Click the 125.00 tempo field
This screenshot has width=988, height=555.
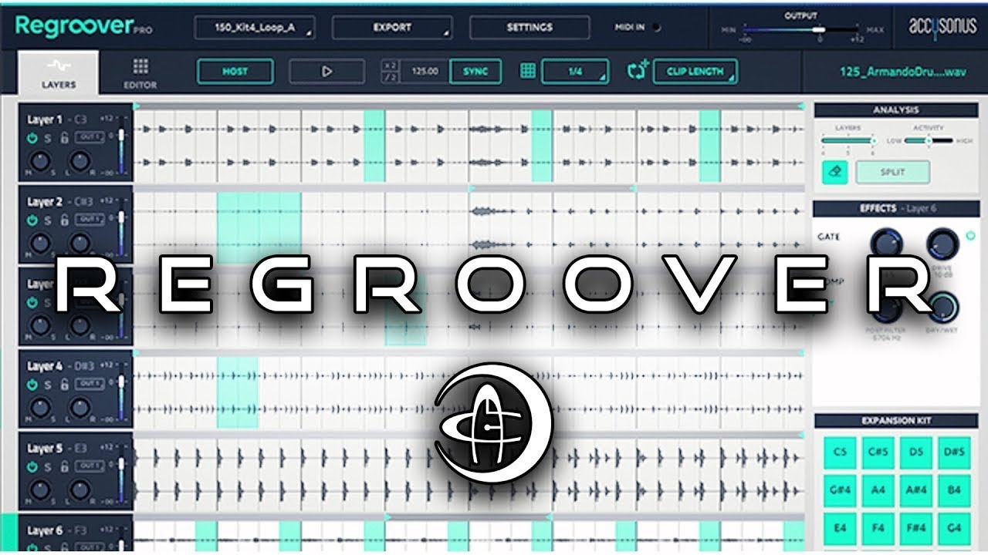(x=425, y=71)
